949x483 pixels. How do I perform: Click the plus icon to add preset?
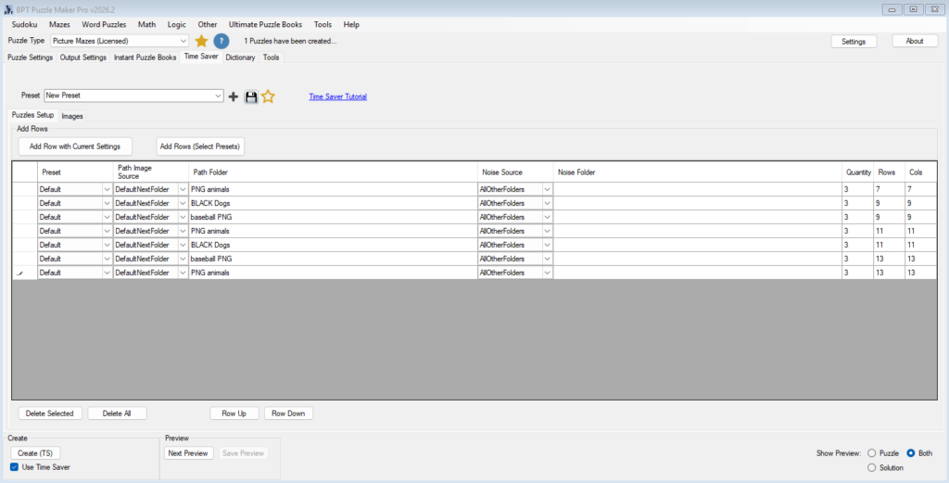pos(234,96)
